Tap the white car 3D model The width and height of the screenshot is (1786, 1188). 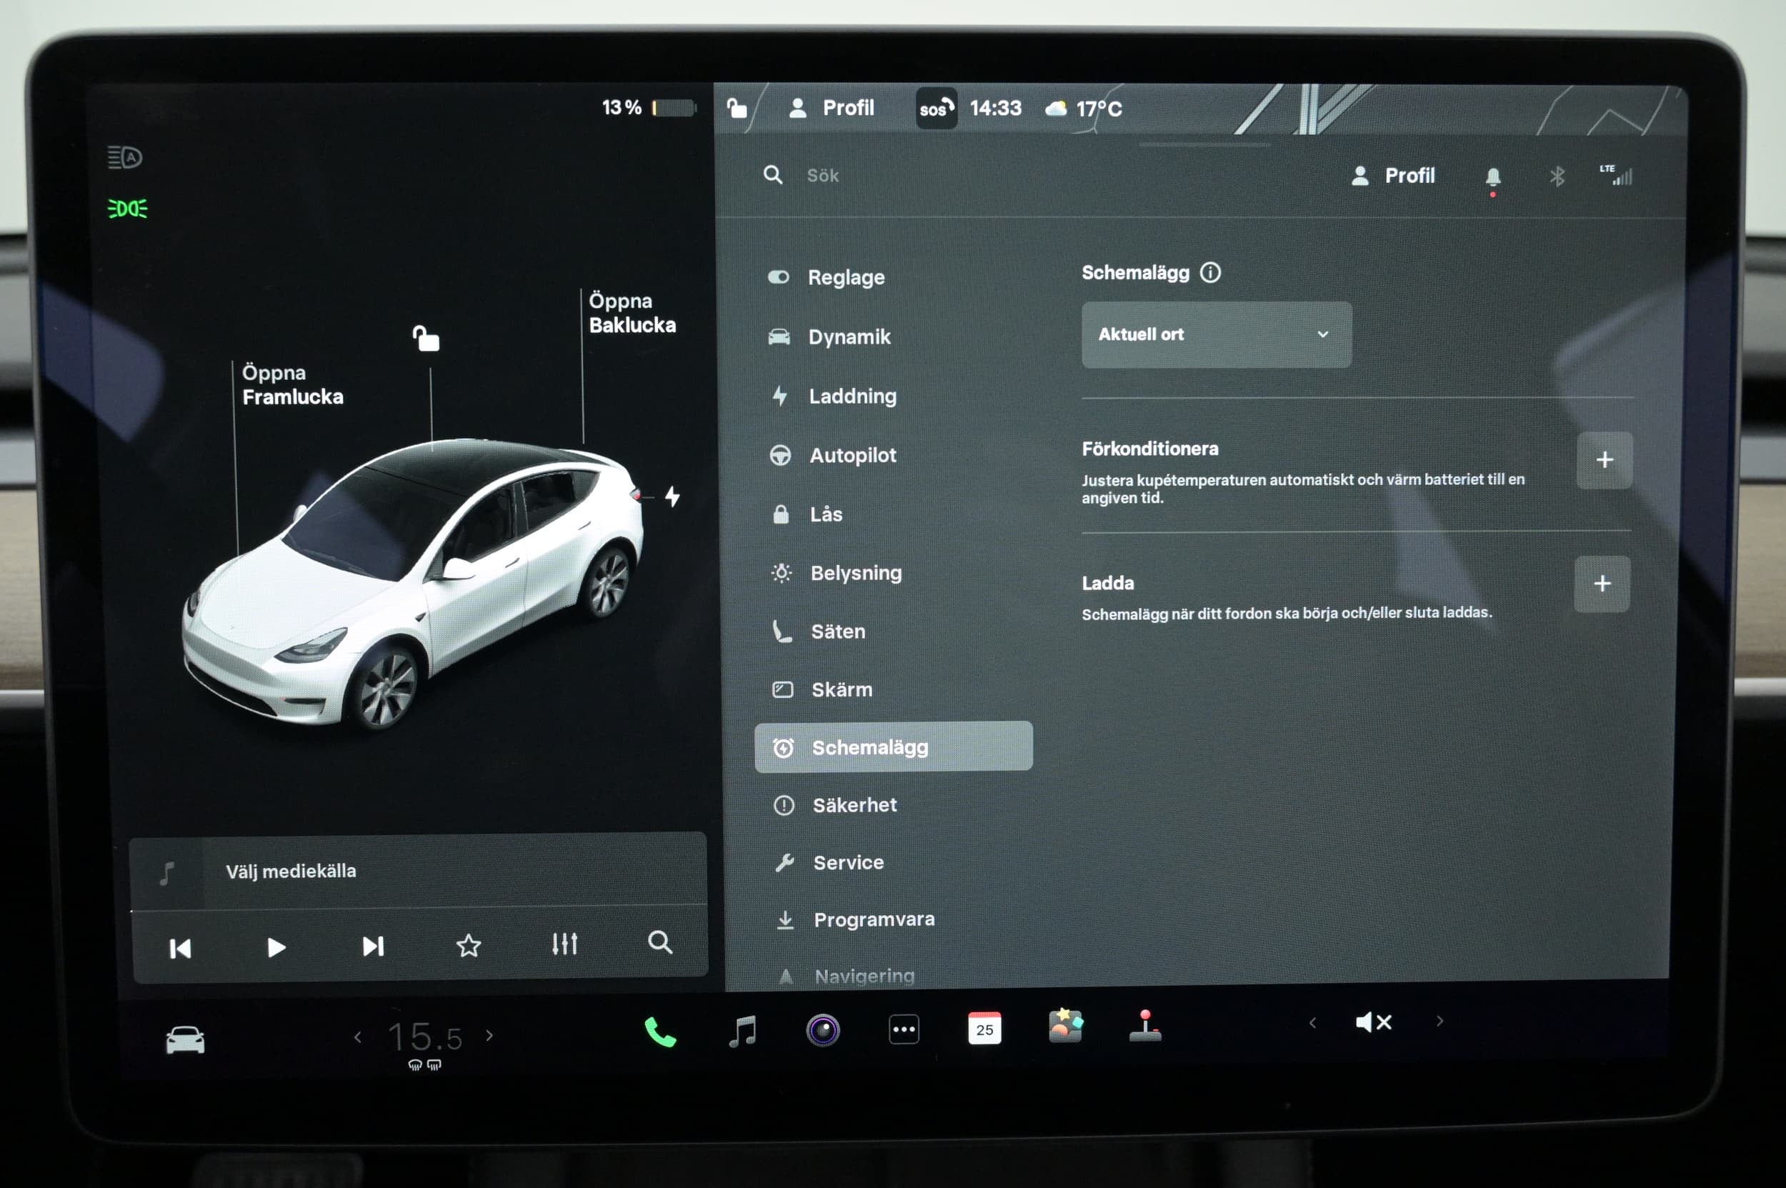[413, 584]
